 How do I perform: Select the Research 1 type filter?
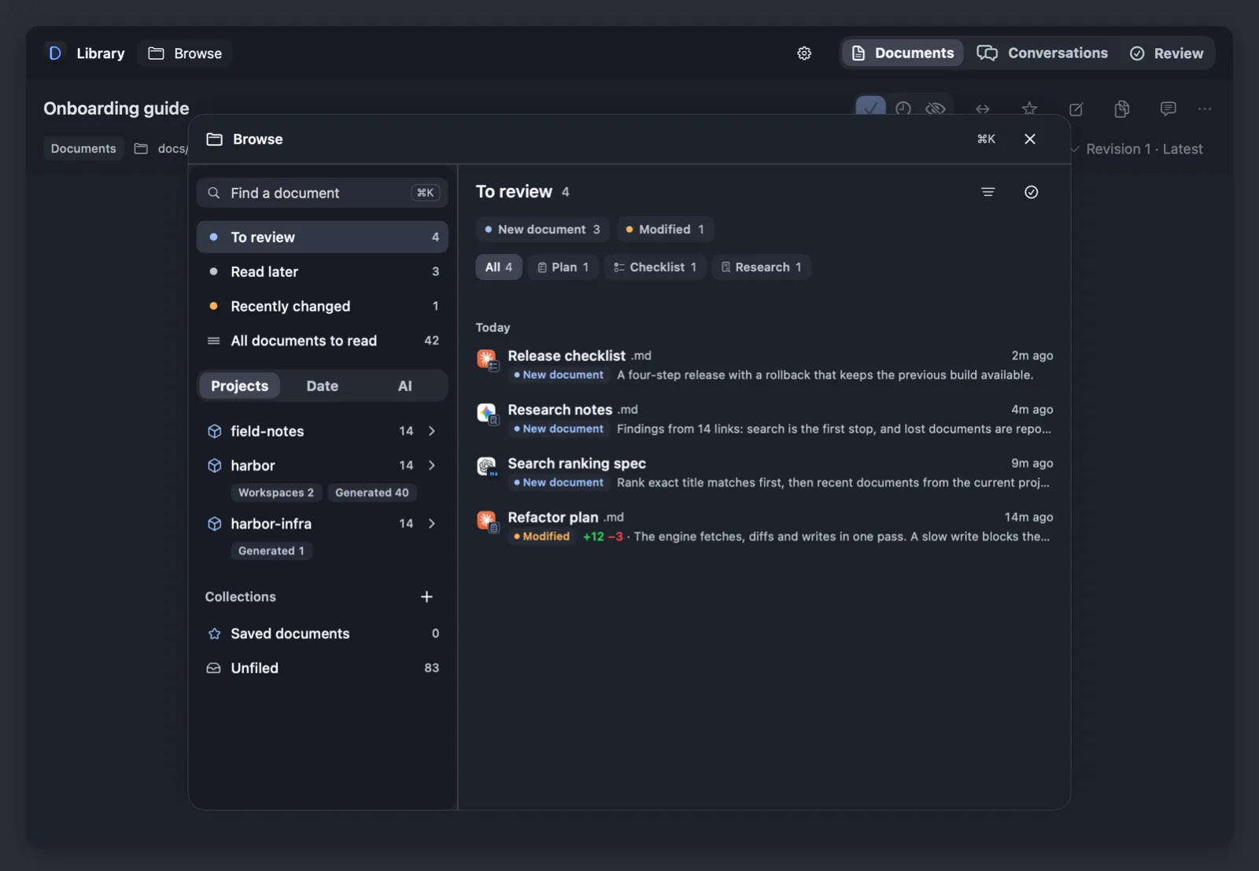(761, 268)
